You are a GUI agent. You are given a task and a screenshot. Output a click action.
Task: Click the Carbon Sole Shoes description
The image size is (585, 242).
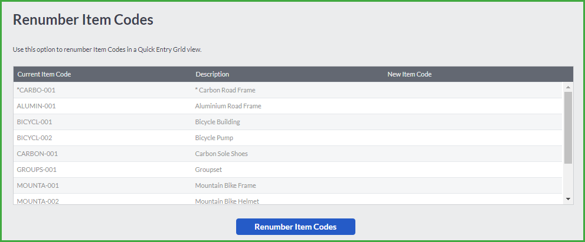pyautogui.click(x=221, y=154)
